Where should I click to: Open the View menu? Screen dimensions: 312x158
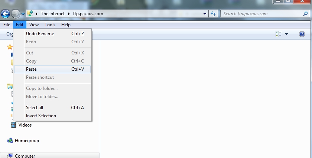click(x=34, y=25)
